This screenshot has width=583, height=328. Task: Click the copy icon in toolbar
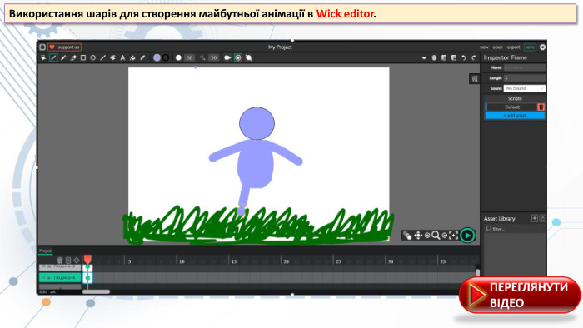click(x=444, y=57)
